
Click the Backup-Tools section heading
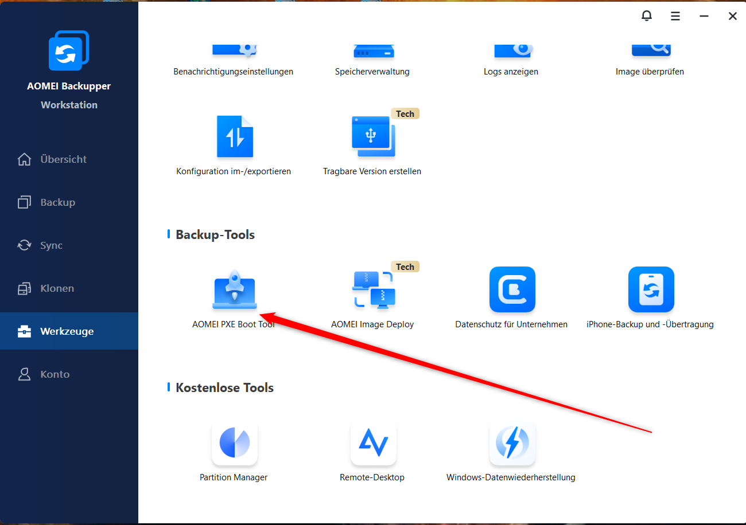(x=215, y=234)
